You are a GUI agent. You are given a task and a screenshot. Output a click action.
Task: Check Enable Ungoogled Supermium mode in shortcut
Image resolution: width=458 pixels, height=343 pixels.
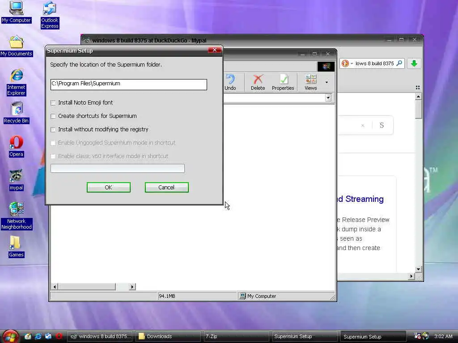(x=53, y=143)
